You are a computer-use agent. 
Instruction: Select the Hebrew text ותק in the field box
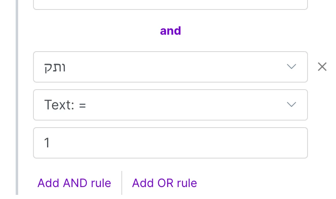click(x=55, y=67)
